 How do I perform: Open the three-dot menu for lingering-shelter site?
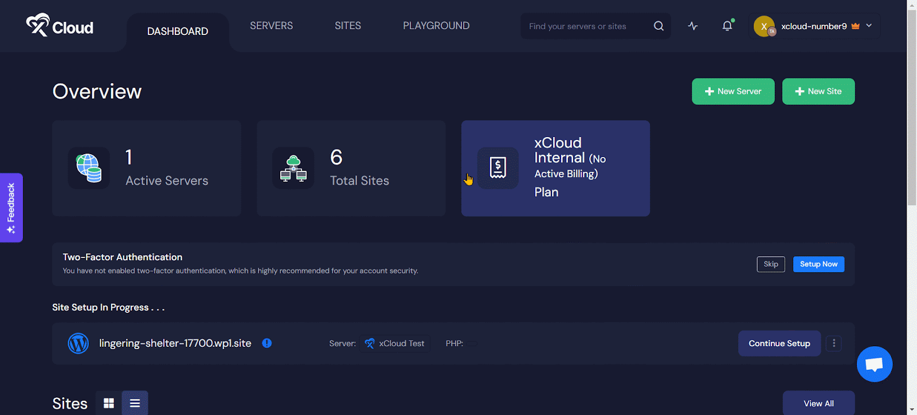click(834, 343)
